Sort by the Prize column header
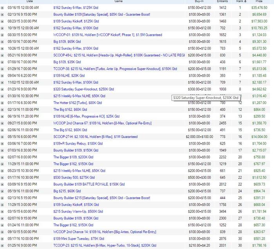Screen dimensions: 274x249 click(259, 1)
